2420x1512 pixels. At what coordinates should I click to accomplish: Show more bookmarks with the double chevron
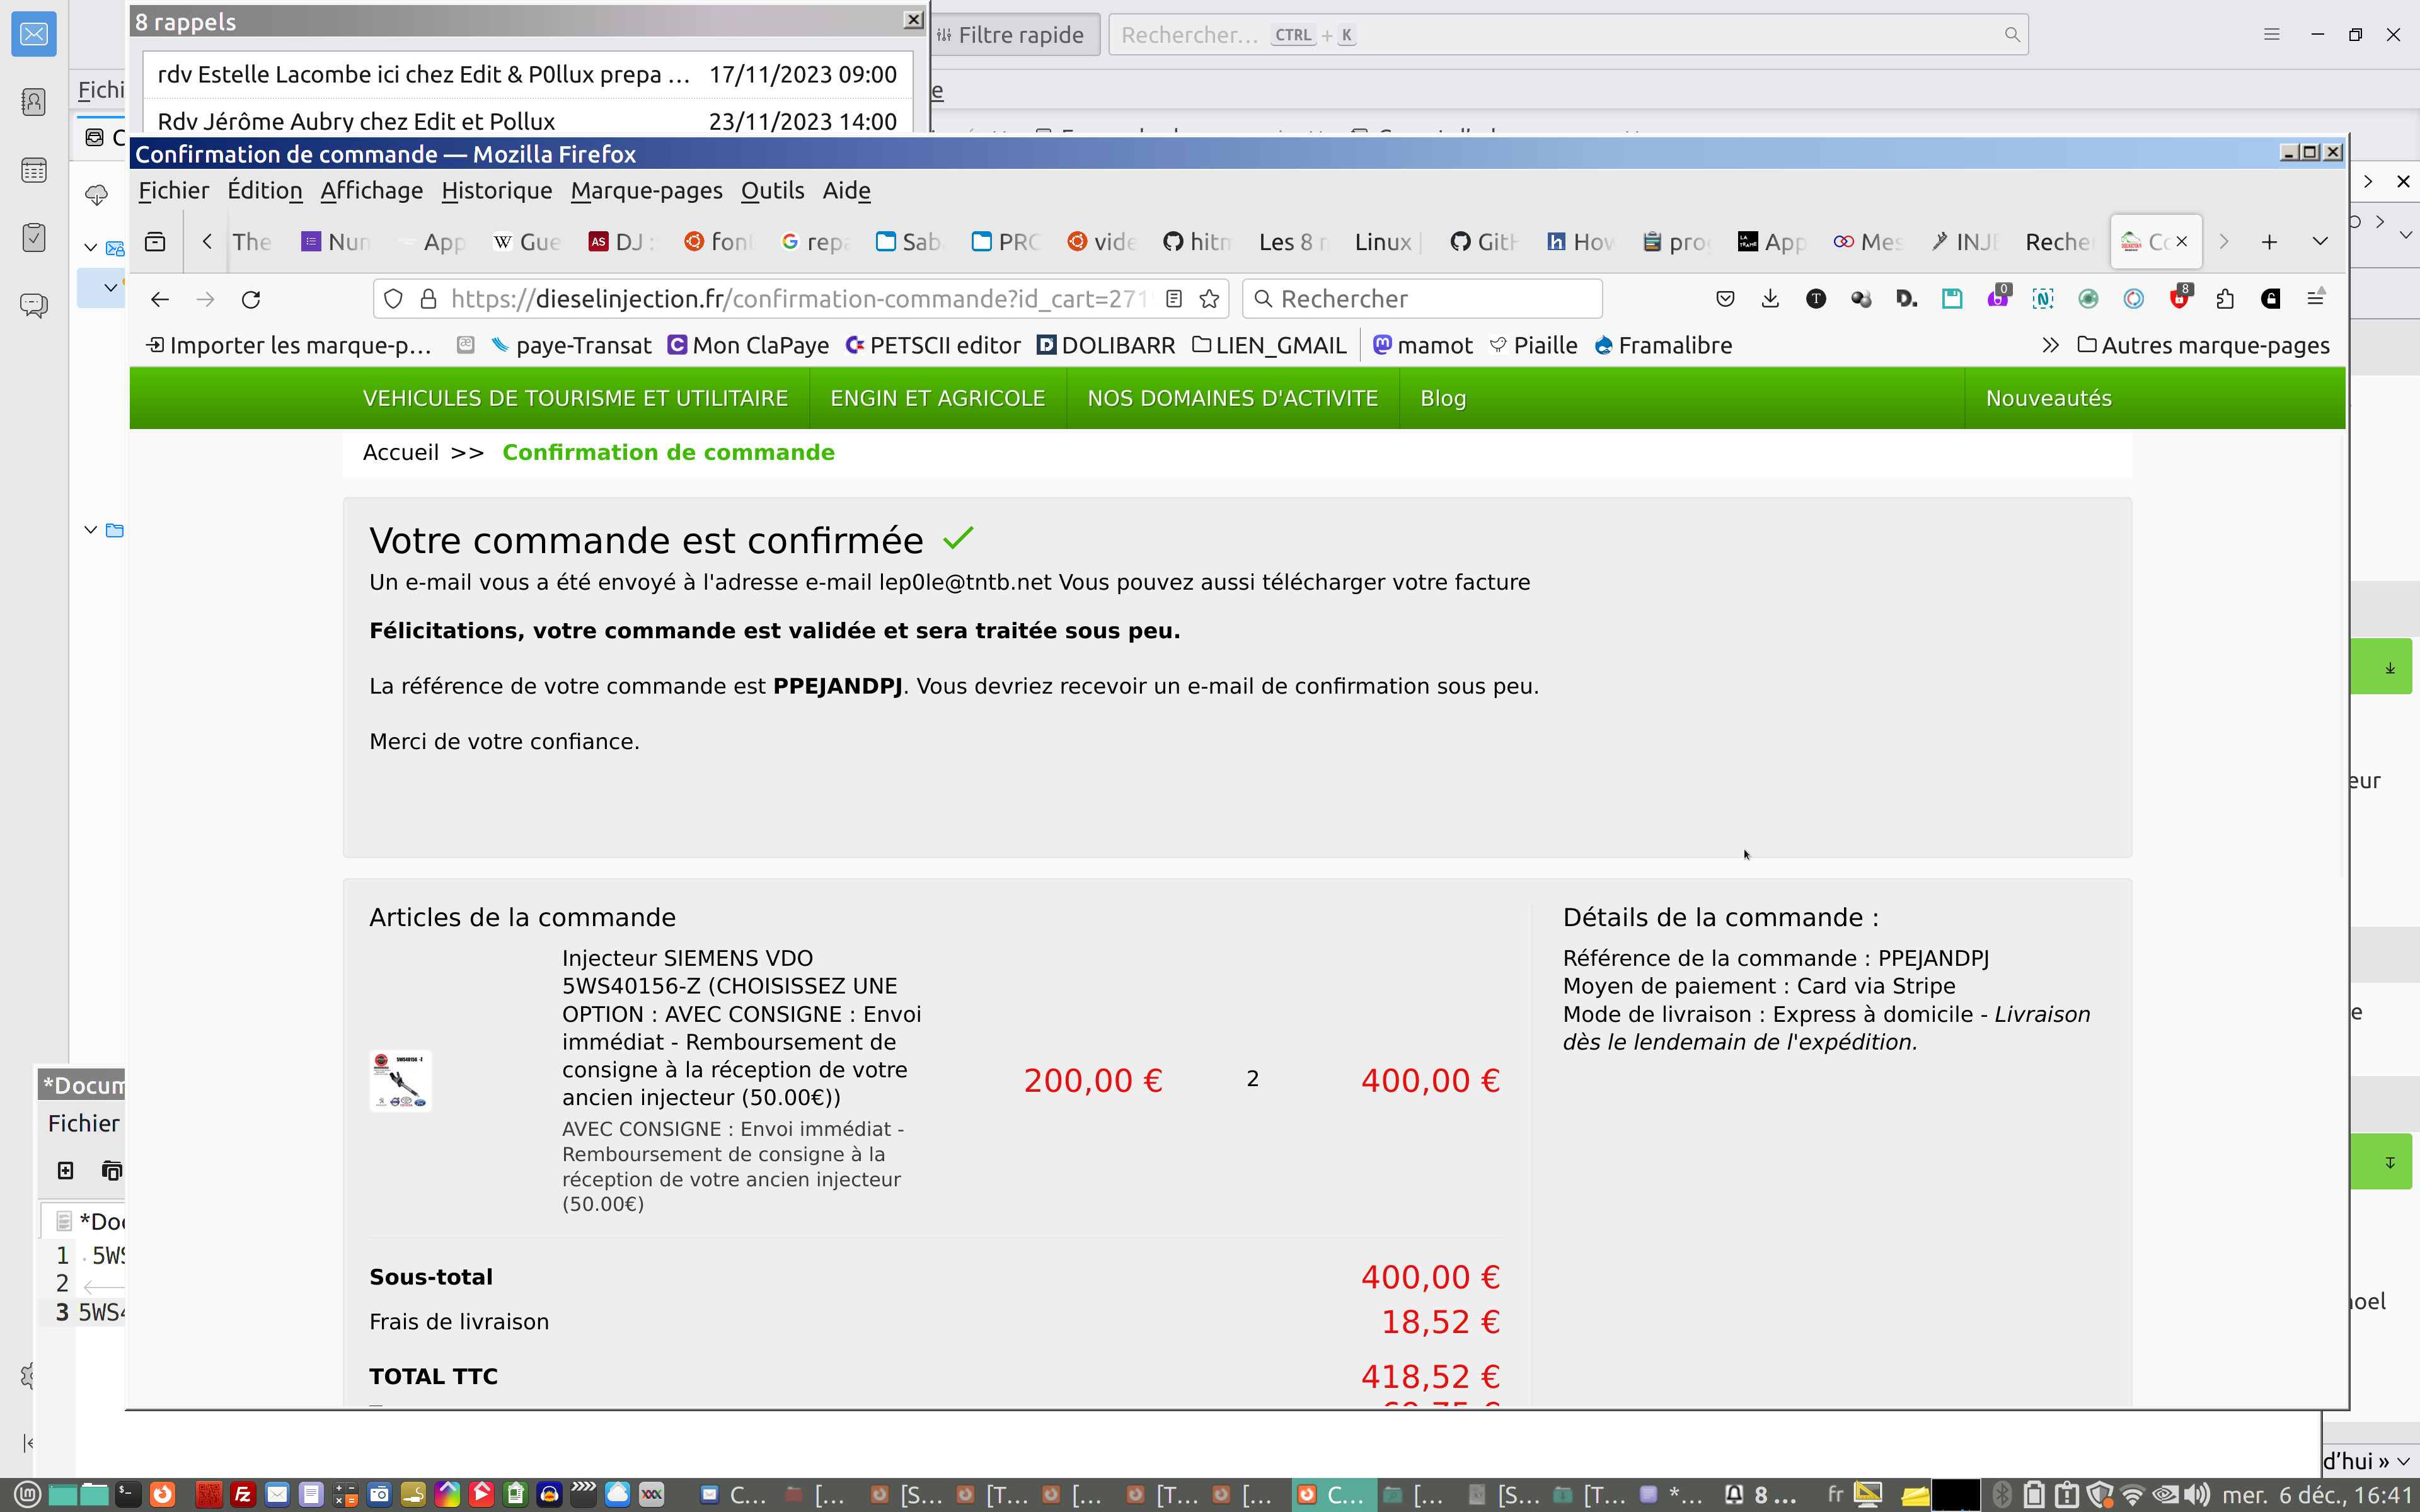[x=2050, y=345]
